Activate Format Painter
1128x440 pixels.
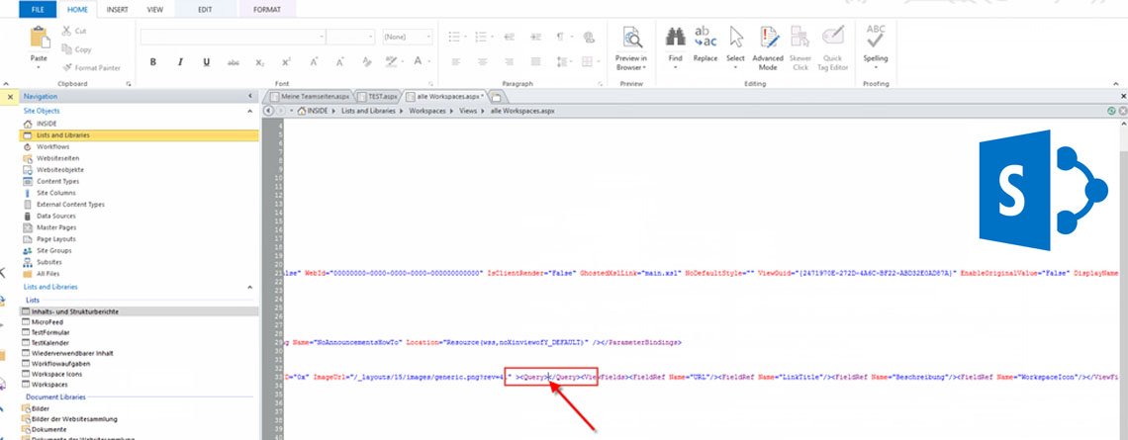[x=91, y=67]
